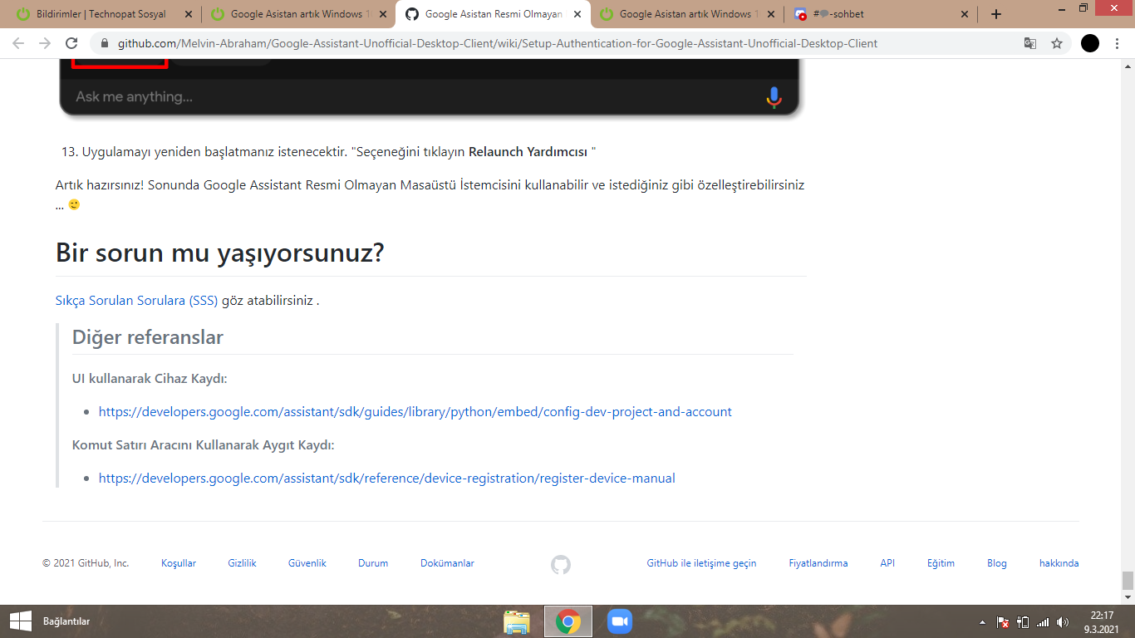
Task: Open the volume speaker tray icon
Action: click(1063, 622)
